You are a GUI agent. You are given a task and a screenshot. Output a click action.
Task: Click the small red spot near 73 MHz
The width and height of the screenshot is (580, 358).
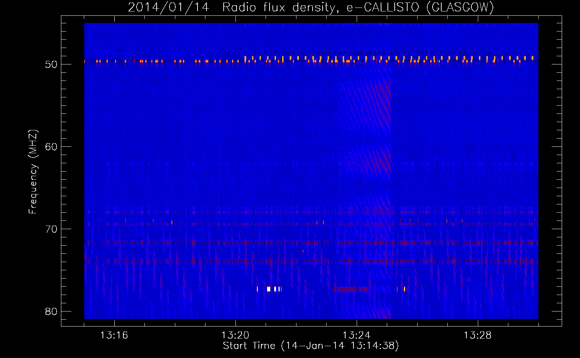tap(303, 251)
